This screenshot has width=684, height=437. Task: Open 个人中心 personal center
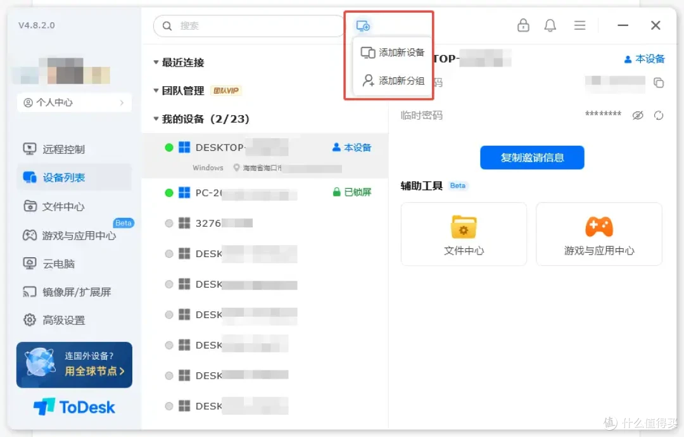click(74, 103)
